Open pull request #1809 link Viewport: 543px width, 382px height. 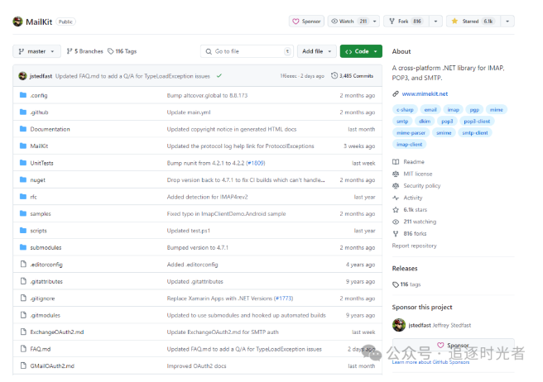coord(257,163)
